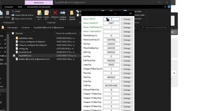Change the Wall Key binding
Image resolution: width=198 pixels, height=111 pixels.
(x=127, y=86)
